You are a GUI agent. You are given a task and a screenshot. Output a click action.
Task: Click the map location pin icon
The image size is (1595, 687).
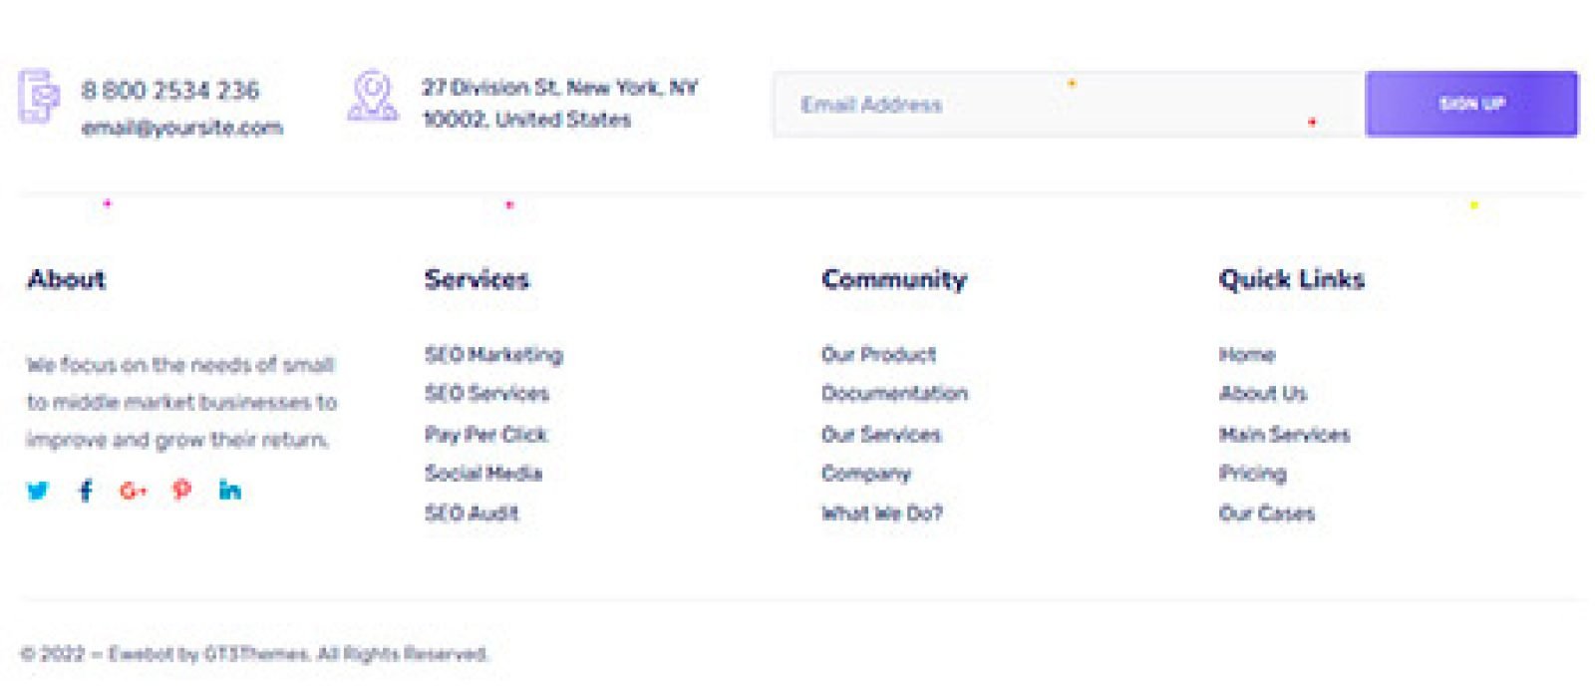(372, 96)
